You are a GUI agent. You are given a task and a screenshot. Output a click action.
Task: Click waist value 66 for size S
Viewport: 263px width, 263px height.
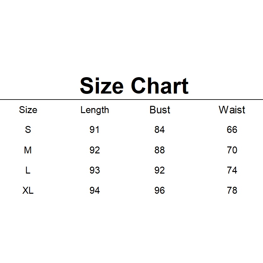point(232,130)
